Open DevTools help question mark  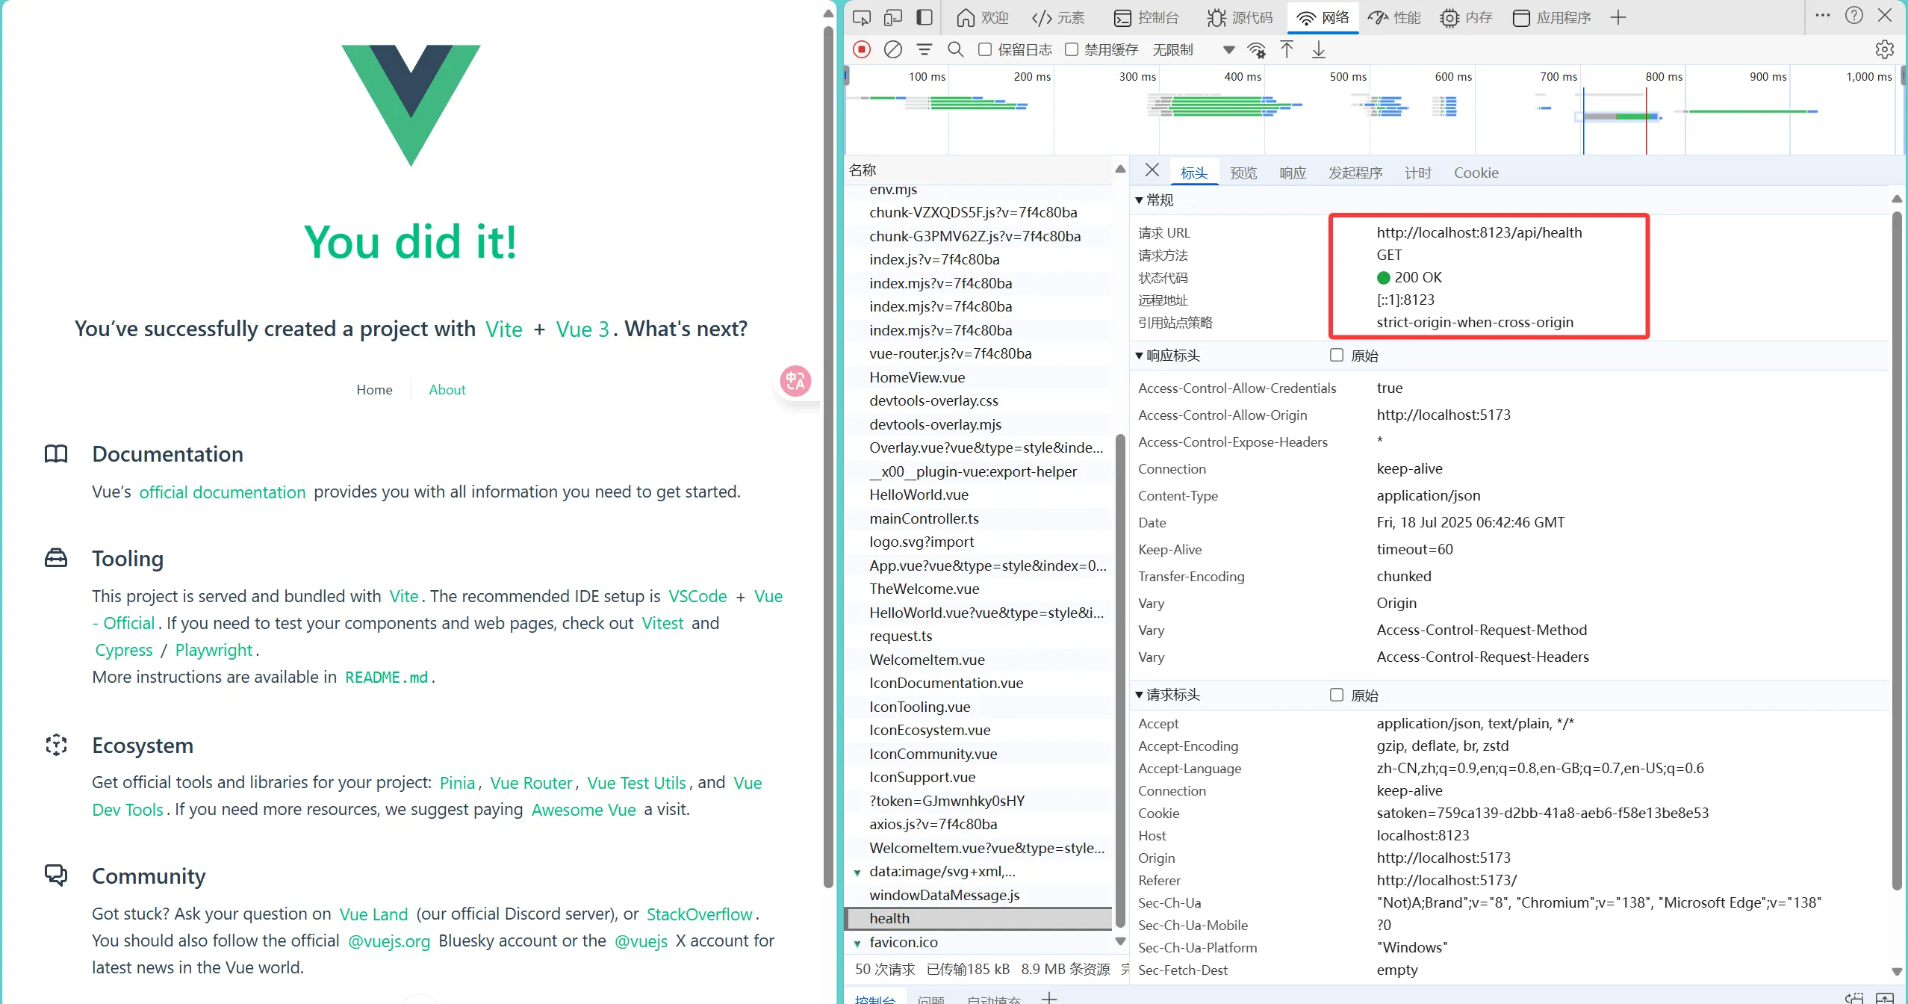(1854, 16)
